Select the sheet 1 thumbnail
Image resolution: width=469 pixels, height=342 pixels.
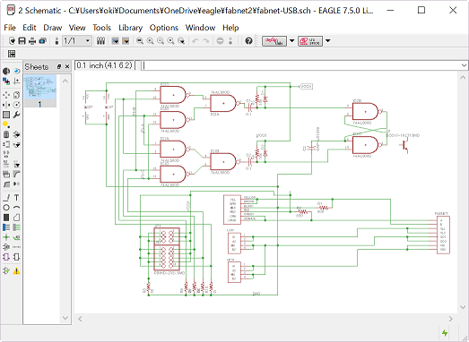pos(40,91)
